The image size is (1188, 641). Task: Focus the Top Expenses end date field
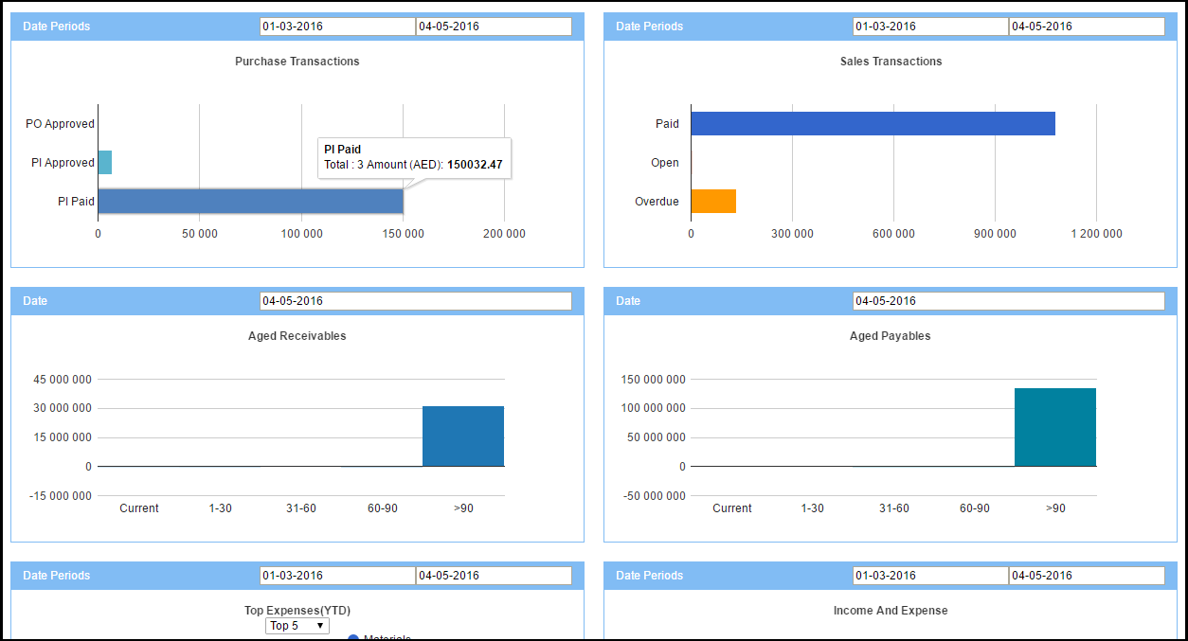(494, 576)
